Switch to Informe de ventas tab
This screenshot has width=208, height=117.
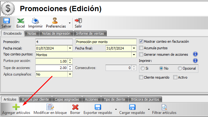click(90, 33)
